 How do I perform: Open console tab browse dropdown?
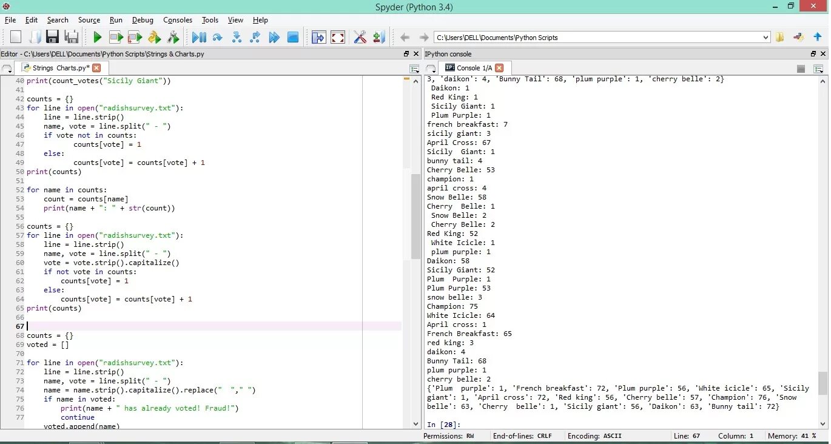click(431, 69)
